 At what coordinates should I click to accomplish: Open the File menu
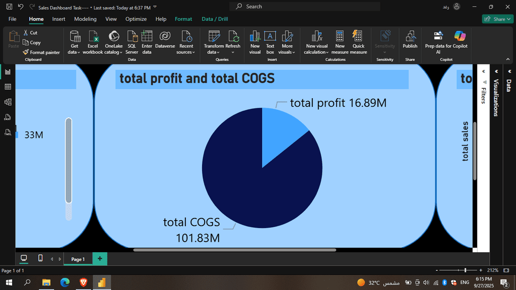(x=13, y=19)
